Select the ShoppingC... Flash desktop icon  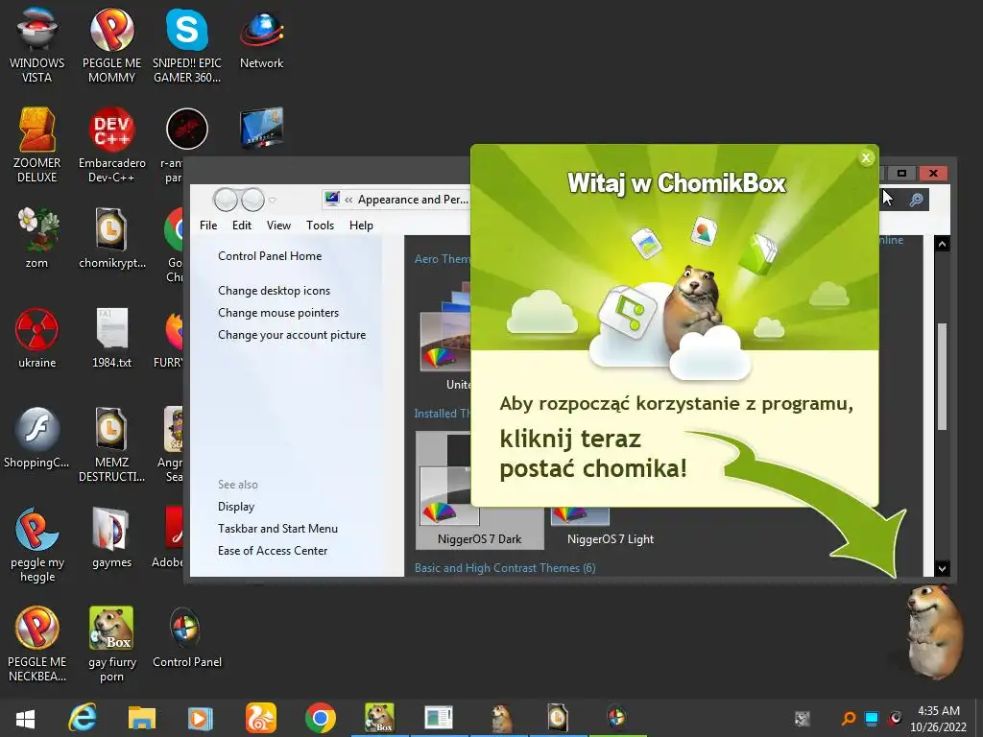click(x=37, y=438)
